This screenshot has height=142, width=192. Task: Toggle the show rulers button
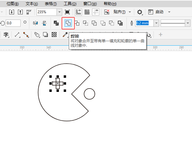click(78, 12)
